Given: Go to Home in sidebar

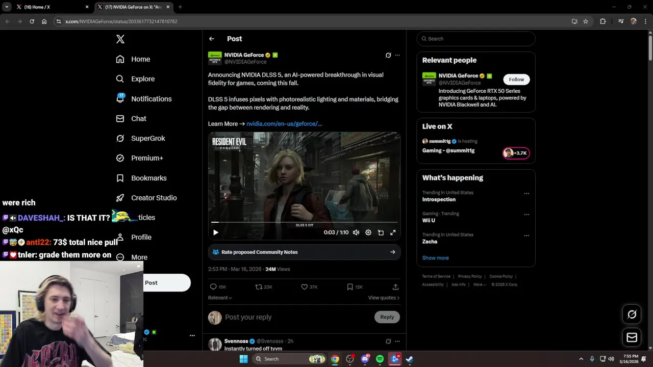Looking at the screenshot, I should (133, 59).
